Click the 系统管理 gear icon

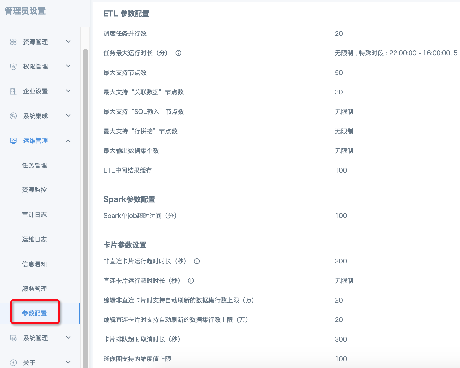(13, 338)
